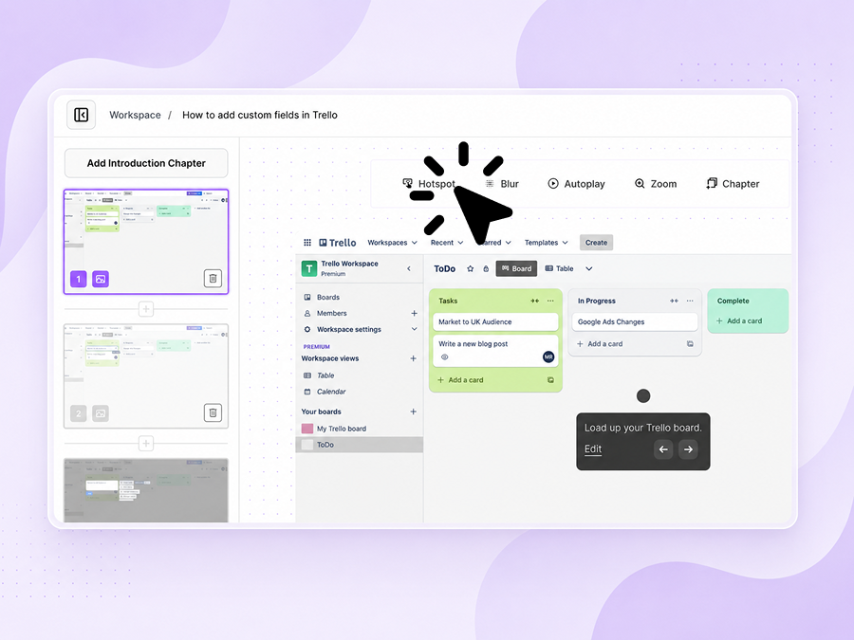The width and height of the screenshot is (854, 640).
Task: Open In Progress list actions menu
Action: [x=690, y=301]
